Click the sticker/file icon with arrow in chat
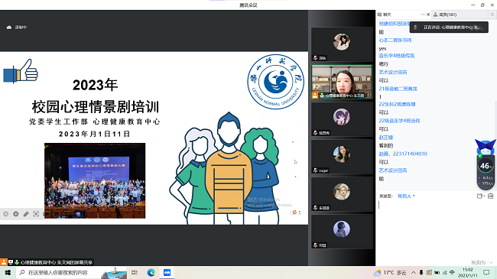Image resolution: width=497 pixels, height=279 pixels. 480,196
